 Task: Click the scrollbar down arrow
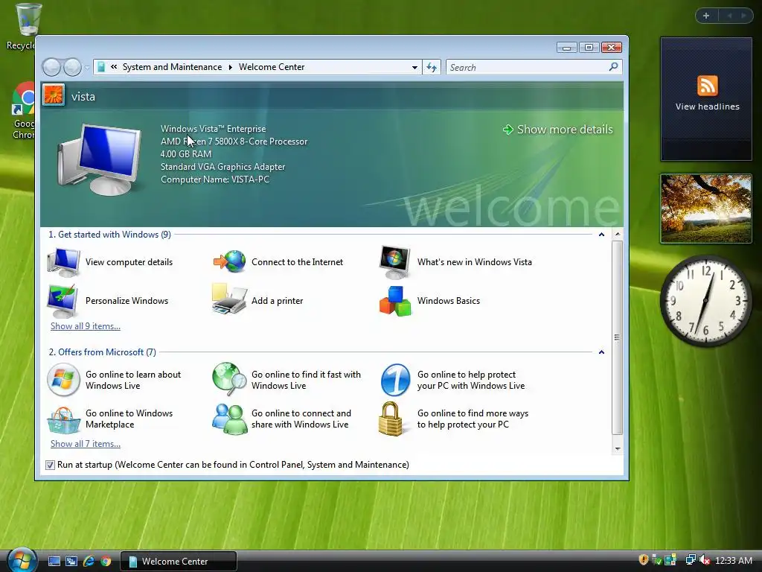point(617,449)
